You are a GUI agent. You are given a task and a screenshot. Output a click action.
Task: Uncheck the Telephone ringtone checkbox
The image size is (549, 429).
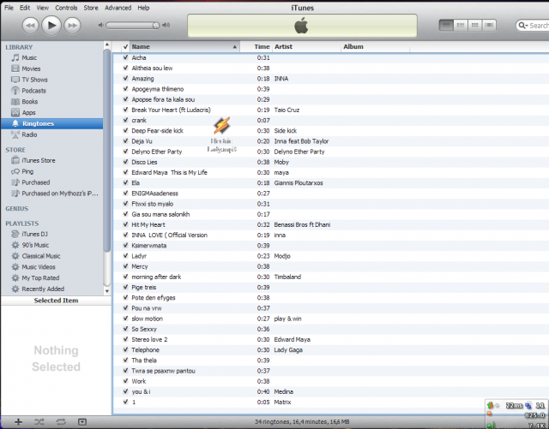tap(125, 349)
